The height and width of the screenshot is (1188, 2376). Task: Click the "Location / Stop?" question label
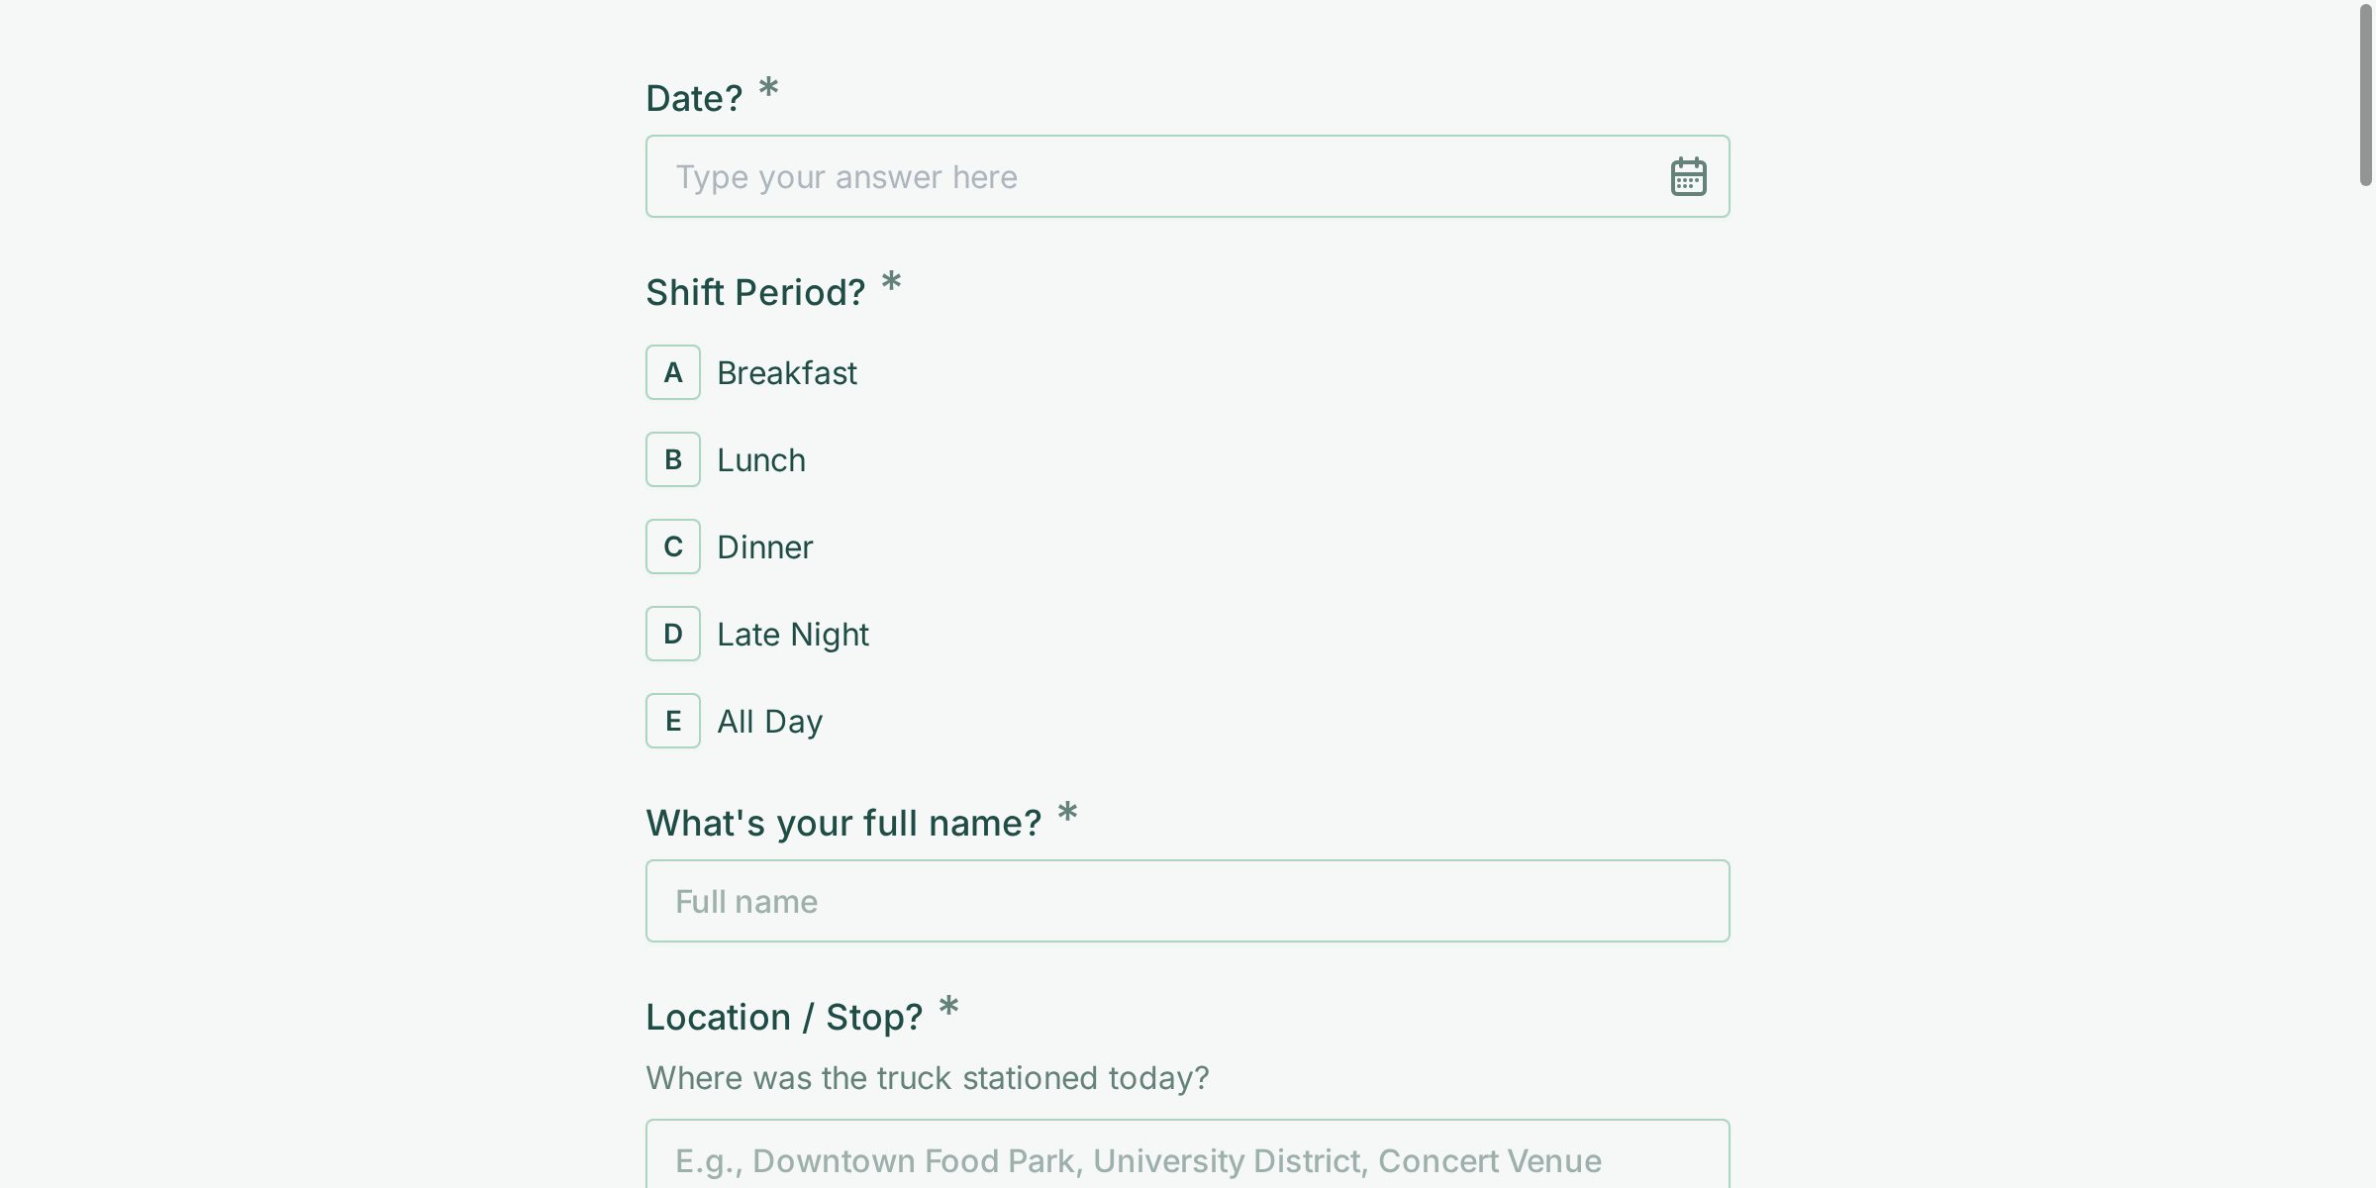[784, 1018]
